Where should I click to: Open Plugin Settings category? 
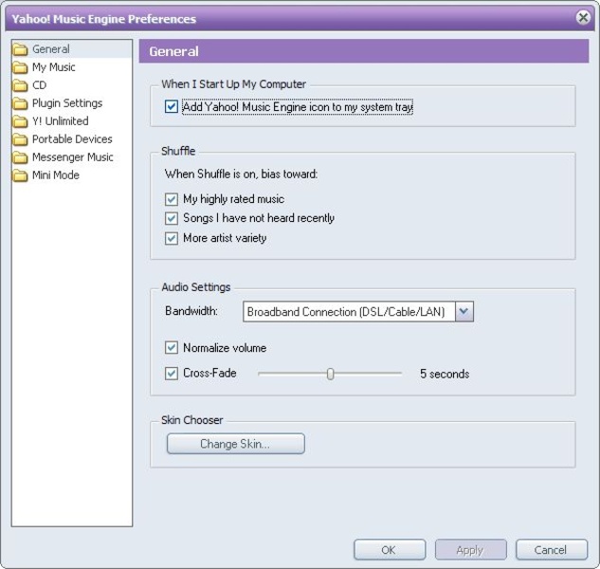pyautogui.click(x=67, y=103)
